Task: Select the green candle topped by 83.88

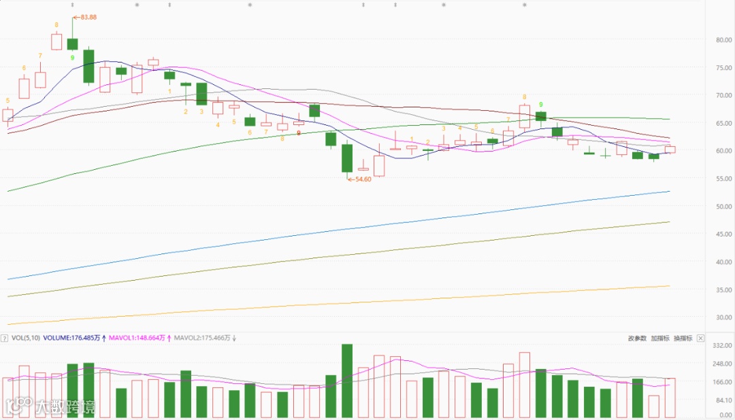Action: 72,43
